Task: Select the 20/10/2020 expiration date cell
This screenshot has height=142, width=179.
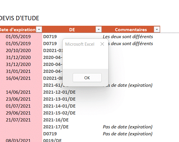Action: point(18,51)
